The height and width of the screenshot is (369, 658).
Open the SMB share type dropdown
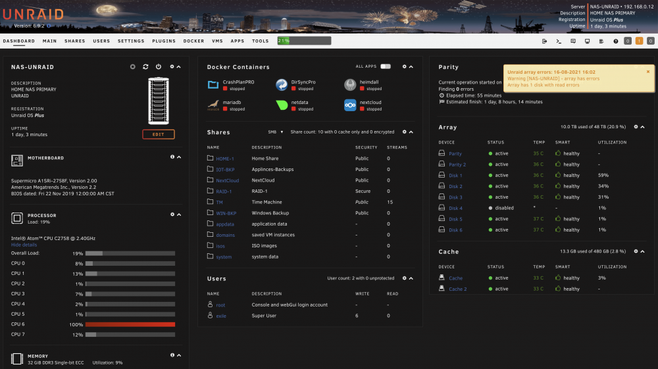click(x=276, y=132)
